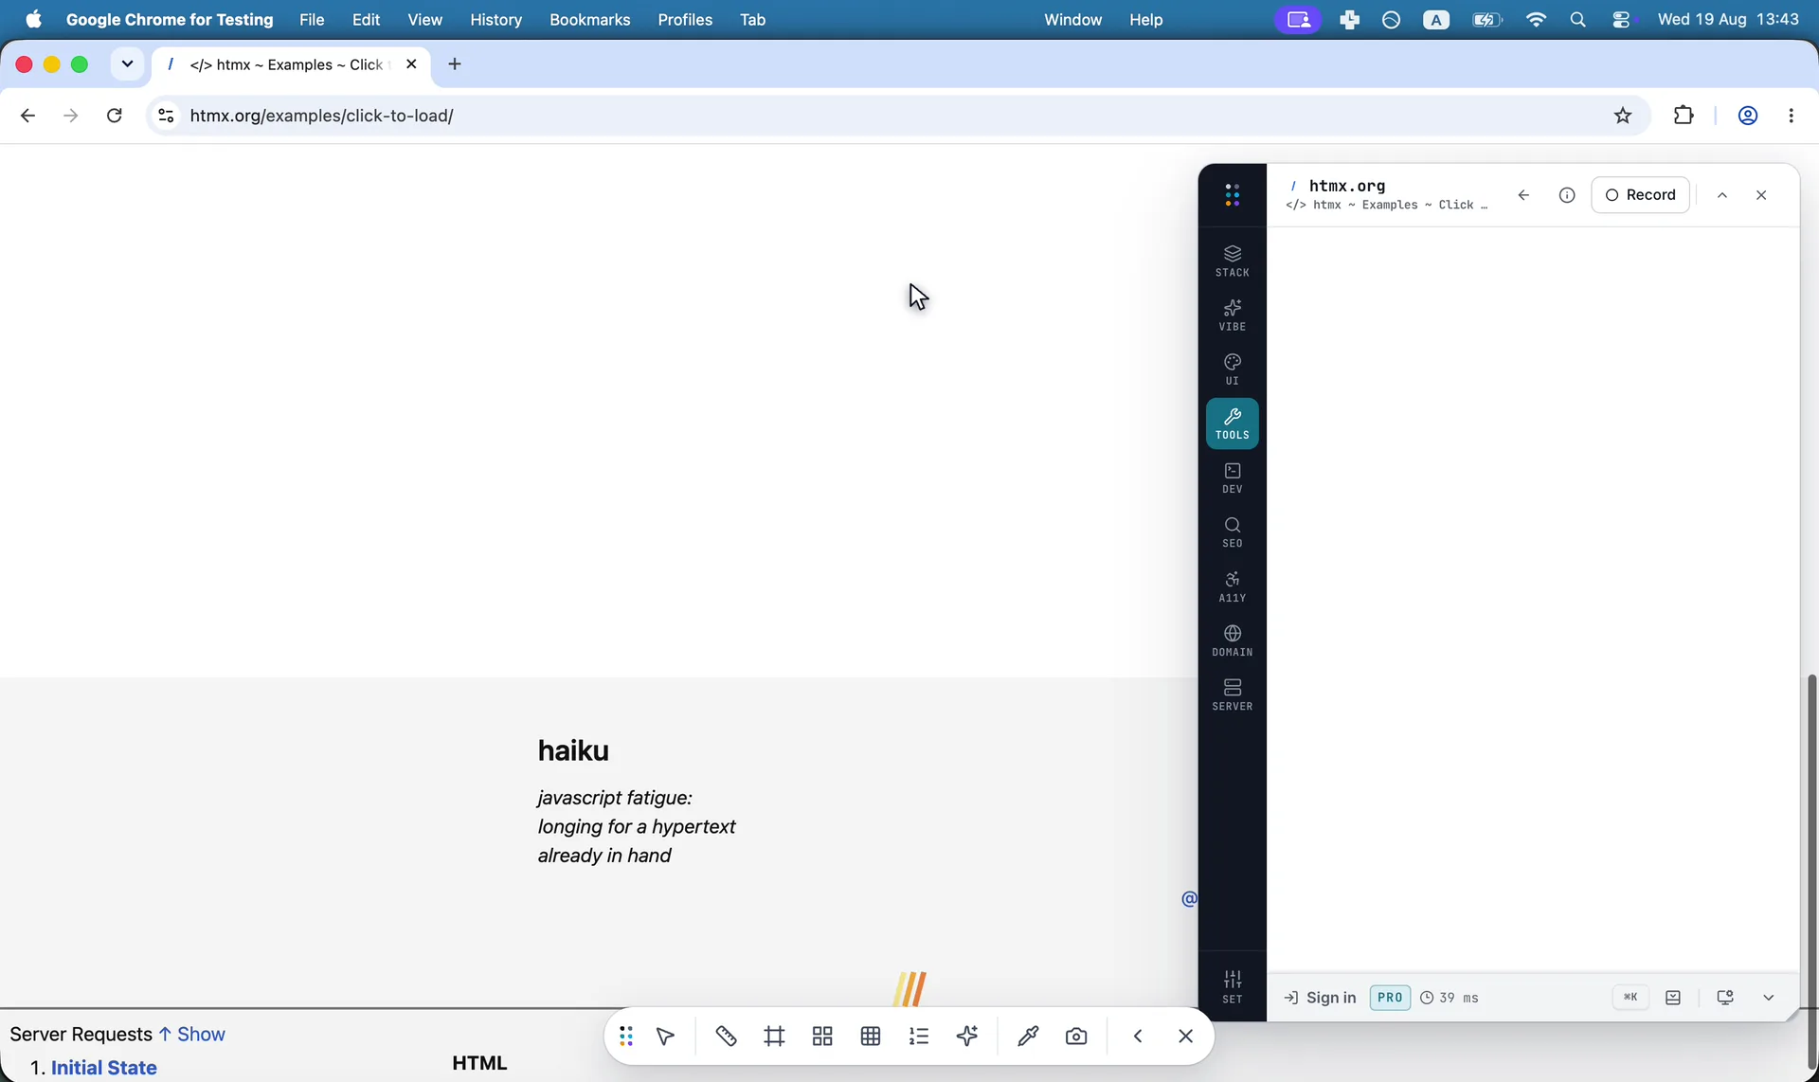Open the View menu
This screenshot has height=1082, width=1819.
point(424,19)
